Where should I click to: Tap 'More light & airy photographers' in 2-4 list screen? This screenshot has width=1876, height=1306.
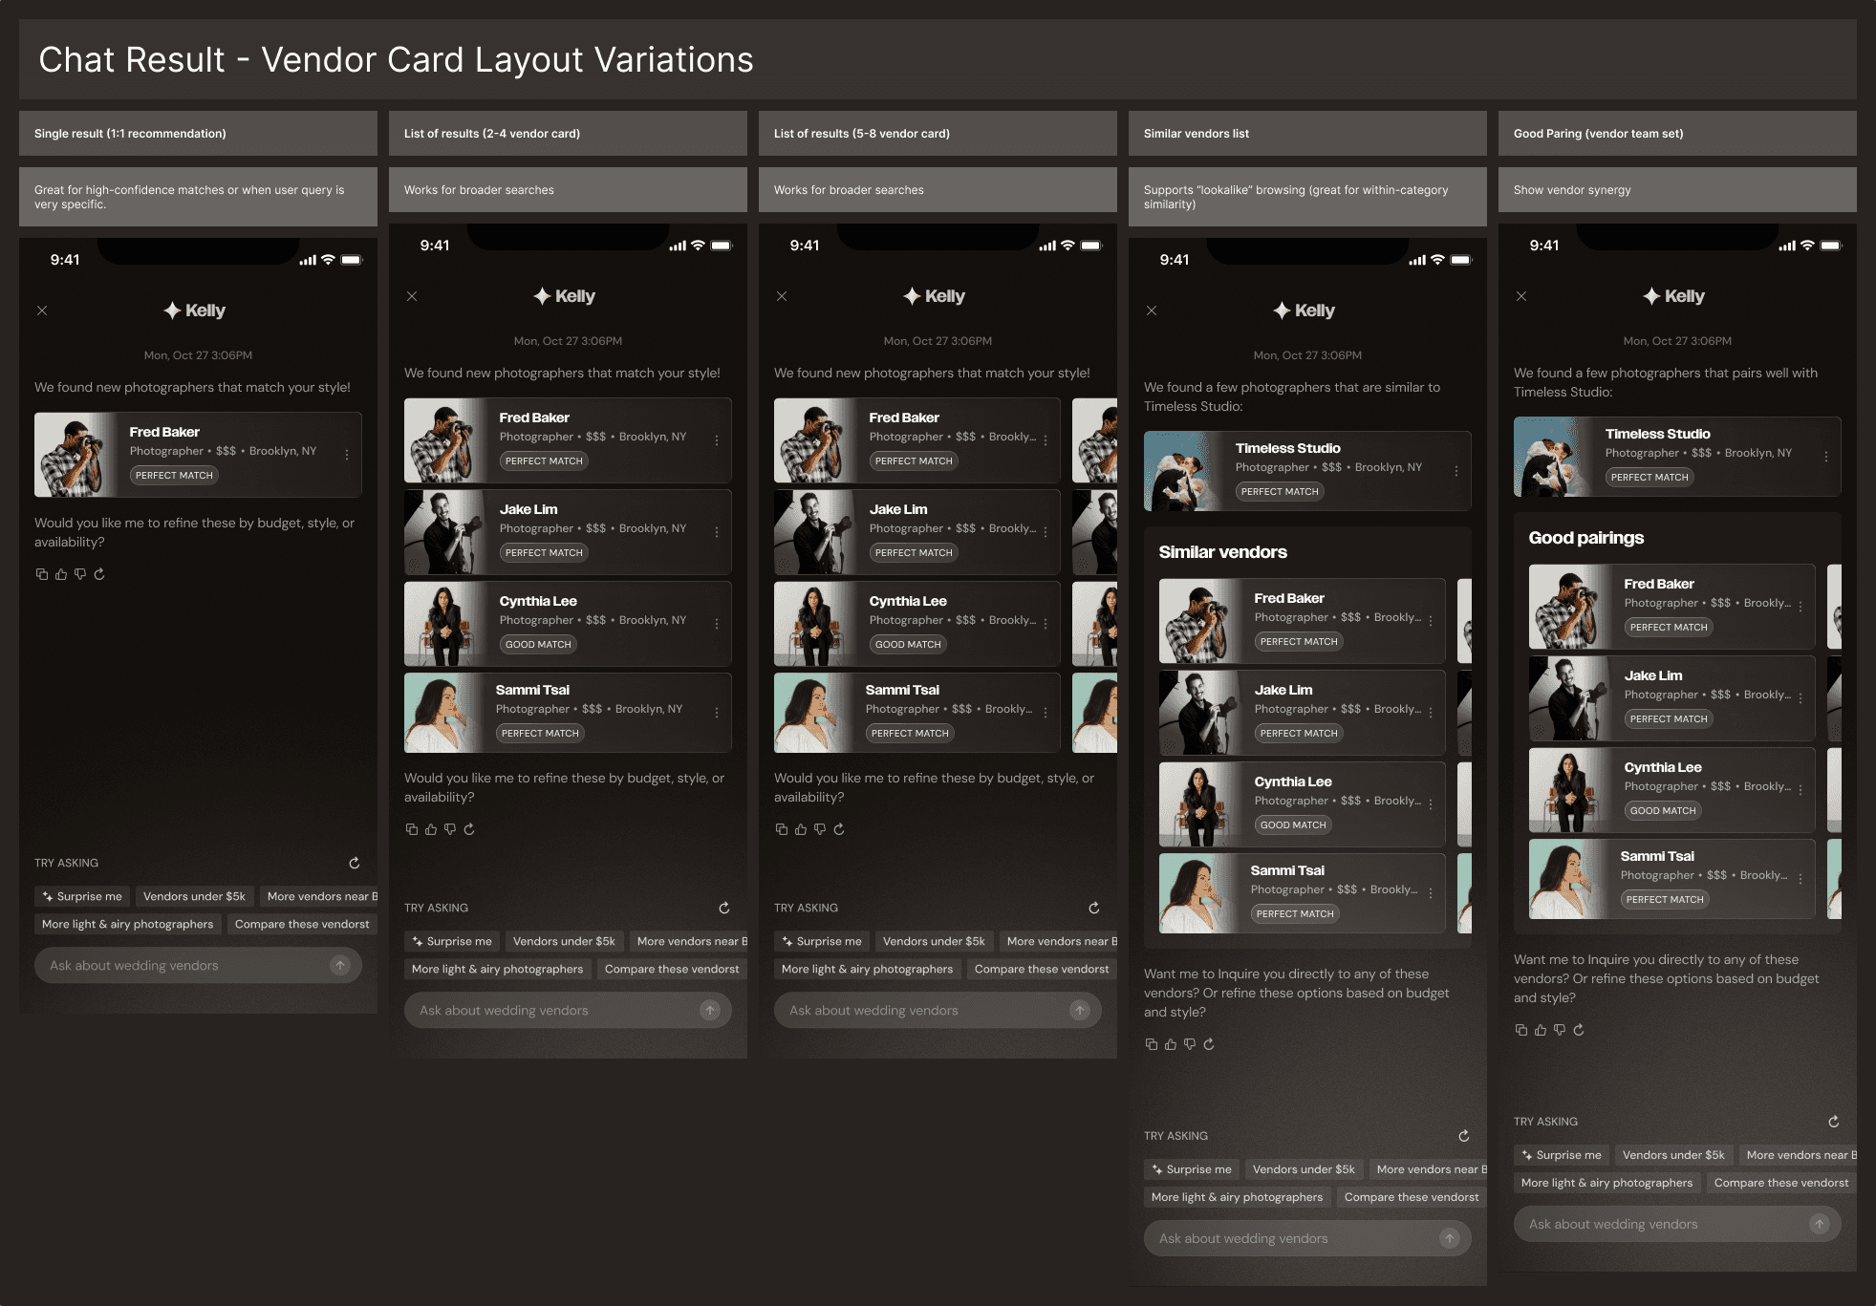[x=497, y=969]
